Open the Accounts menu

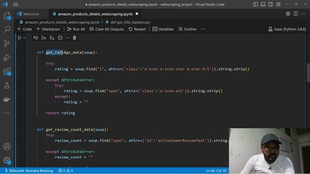click(7, 146)
